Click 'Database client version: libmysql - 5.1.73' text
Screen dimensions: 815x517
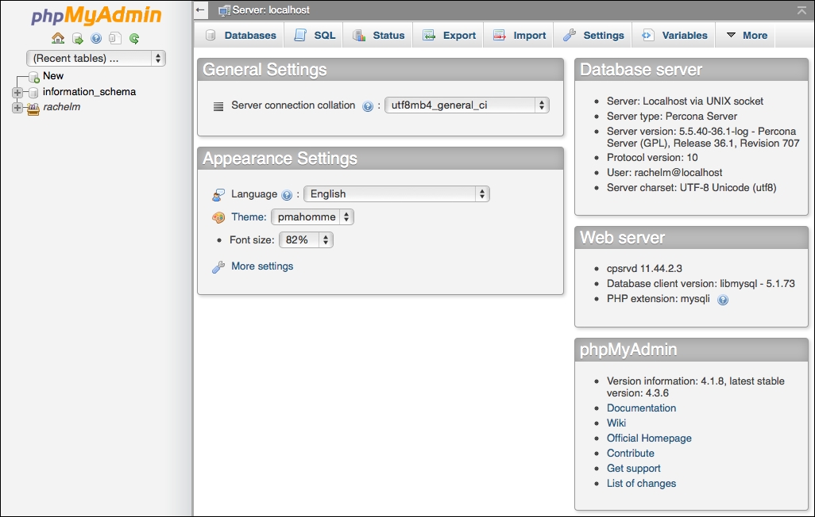pos(701,283)
